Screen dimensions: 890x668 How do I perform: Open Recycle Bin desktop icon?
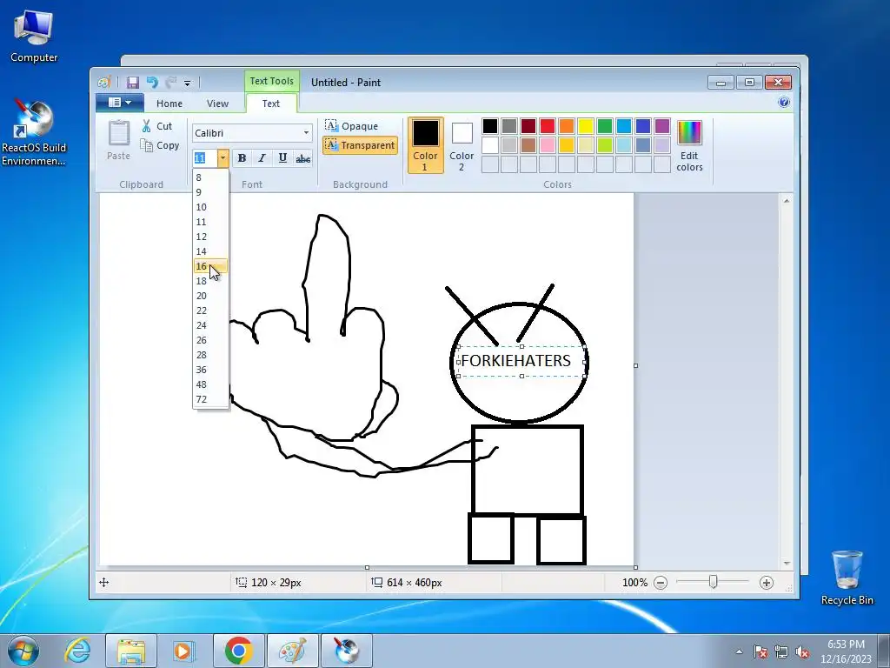(x=847, y=578)
